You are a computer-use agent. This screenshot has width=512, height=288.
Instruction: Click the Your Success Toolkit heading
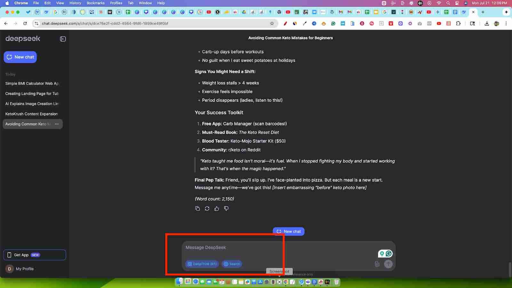coord(219,113)
